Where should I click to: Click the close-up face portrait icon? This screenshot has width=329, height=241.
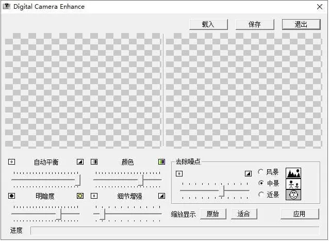coord(293,195)
